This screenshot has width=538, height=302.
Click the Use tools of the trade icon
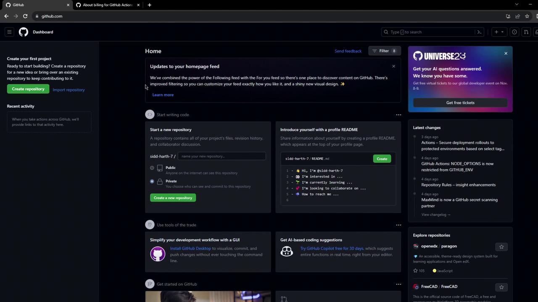click(x=150, y=225)
